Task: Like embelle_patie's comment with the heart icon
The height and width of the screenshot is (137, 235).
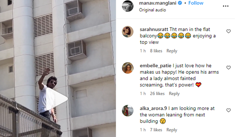Action: coord(229,68)
